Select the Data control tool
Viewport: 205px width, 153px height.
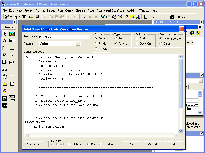[x=12, y=98]
